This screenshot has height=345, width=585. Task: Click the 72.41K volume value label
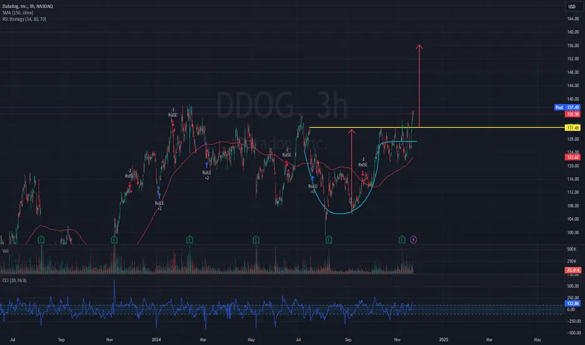click(x=572, y=270)
